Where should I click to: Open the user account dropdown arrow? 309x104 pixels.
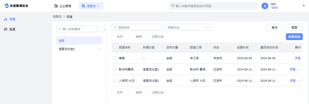(x=304, y=6)
